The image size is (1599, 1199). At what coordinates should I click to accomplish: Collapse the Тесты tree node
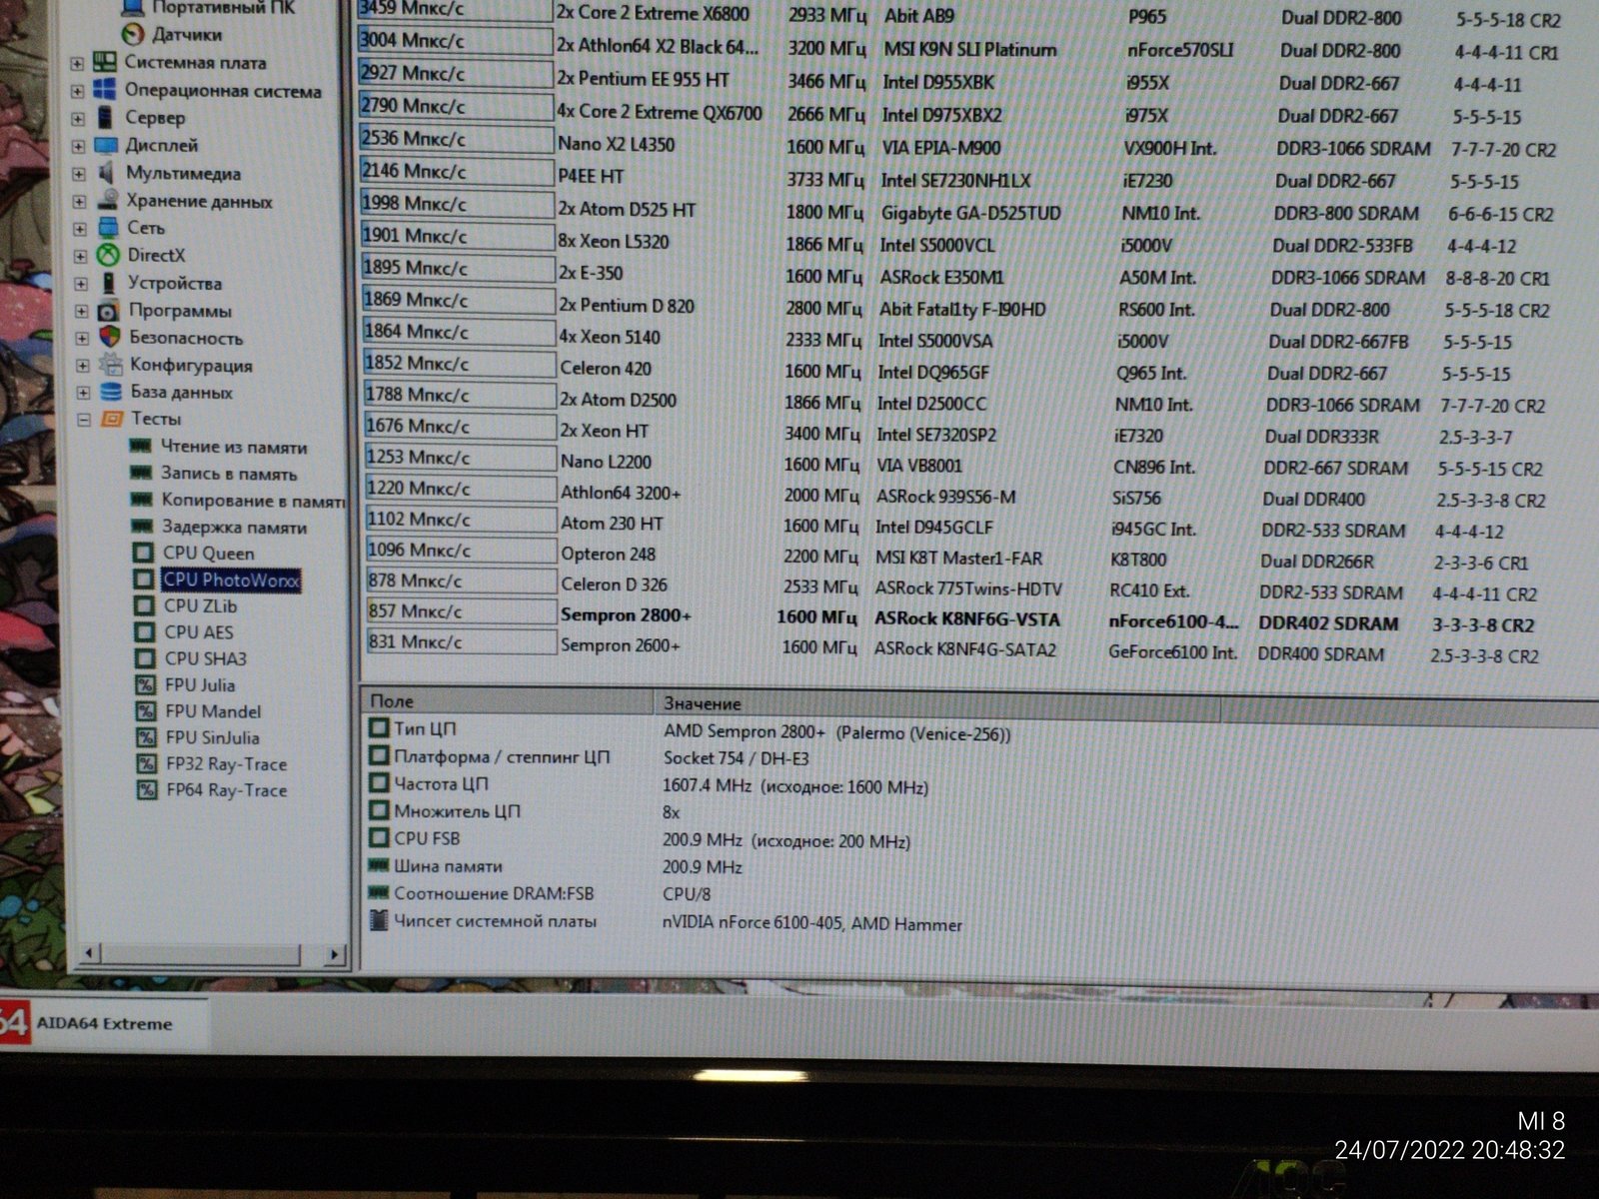coord(84,420)
